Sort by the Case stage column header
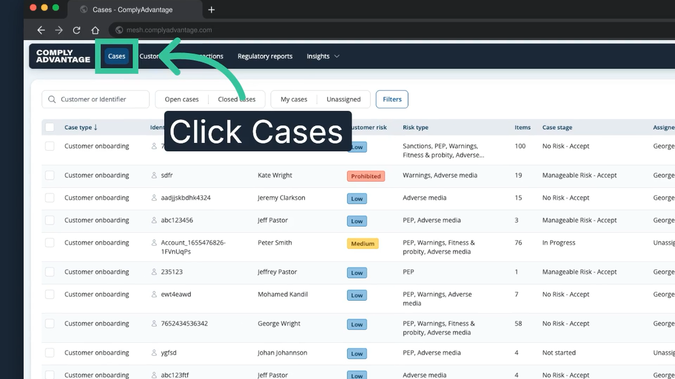Viewport: 675px width, 379px height. pos(557,127)
